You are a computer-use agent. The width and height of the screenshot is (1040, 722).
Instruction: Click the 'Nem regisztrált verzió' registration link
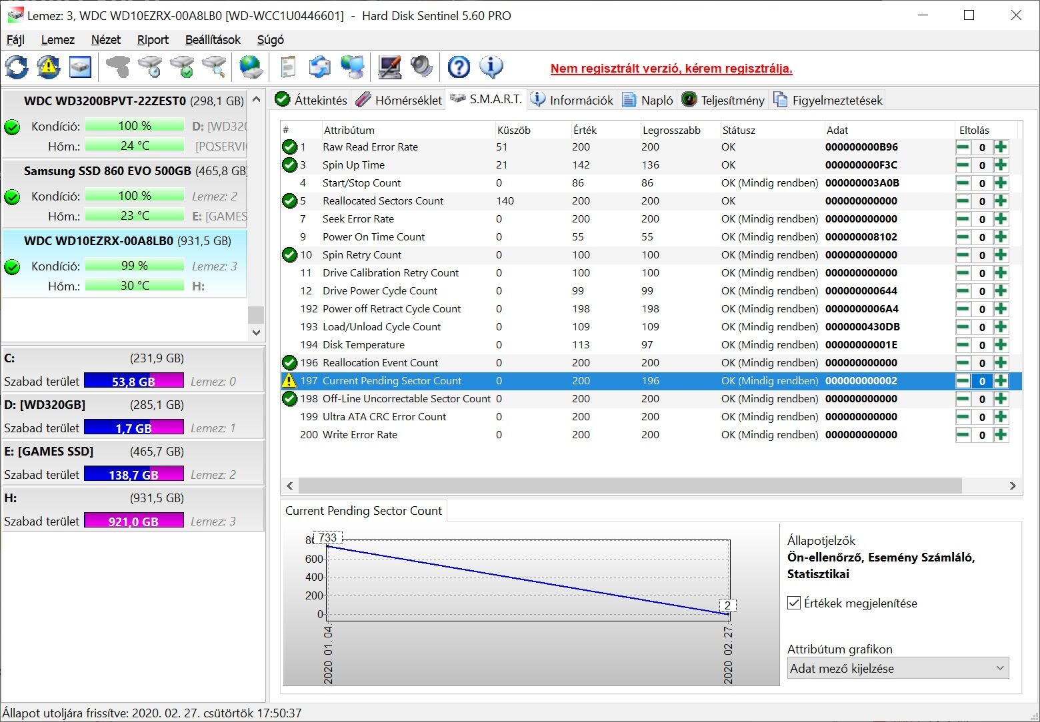point(671,69)
